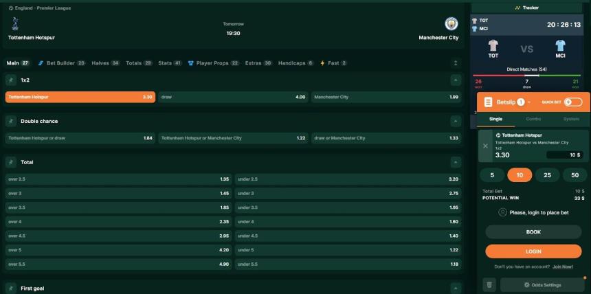The height and width of the screenshot is (294, 591).
Task: Collapse the Double chance section
Action: coord(456,121)
